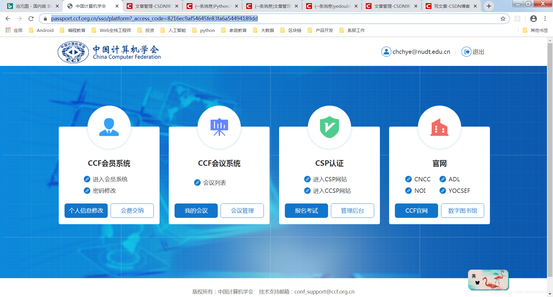Click the link icon beside 会议列表
This screenshot has width=553, height=297.
pyautogui.click(x=197, y=183)
